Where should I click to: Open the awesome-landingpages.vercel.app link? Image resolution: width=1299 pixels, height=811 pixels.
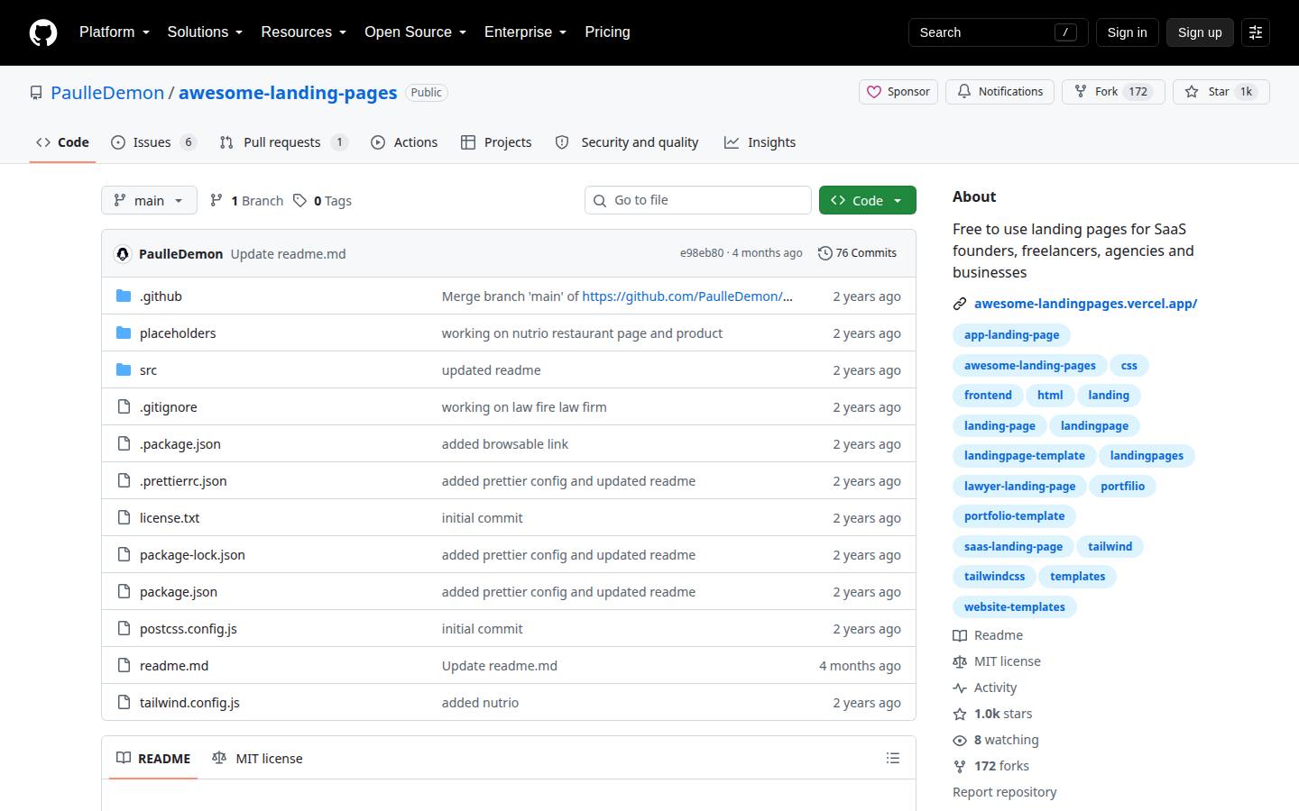point(1085,304)
